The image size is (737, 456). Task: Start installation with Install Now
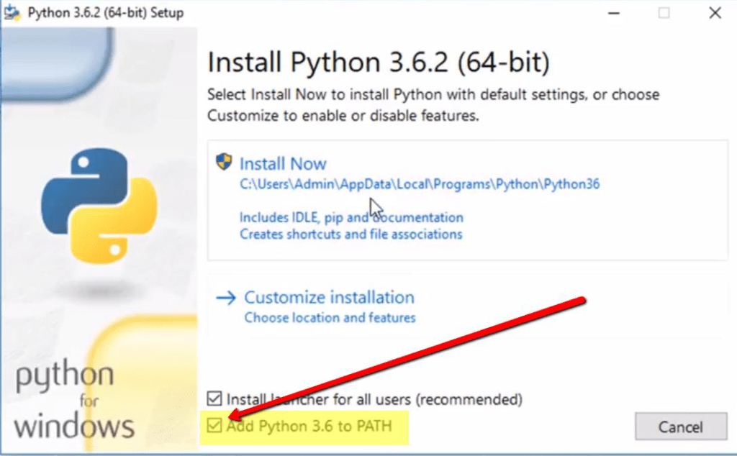283,163
